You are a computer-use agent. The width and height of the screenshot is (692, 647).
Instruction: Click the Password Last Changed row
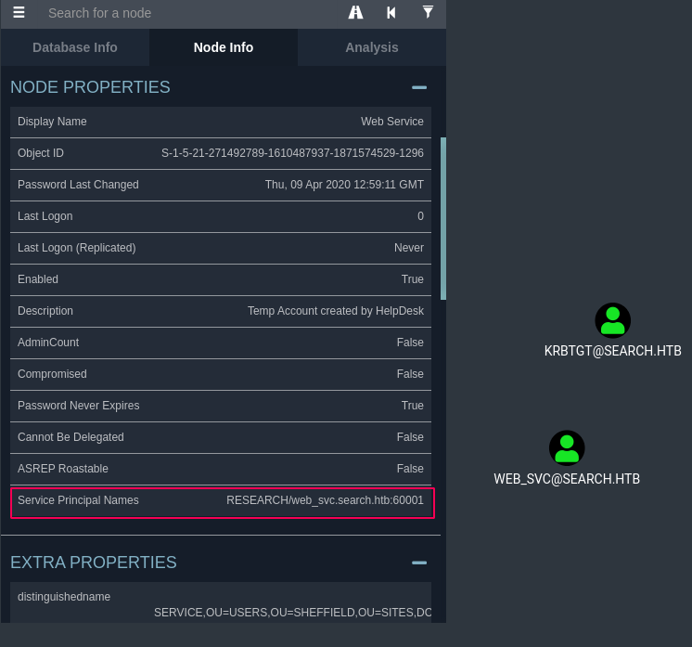pyautogui.click(x=221, y=185)
